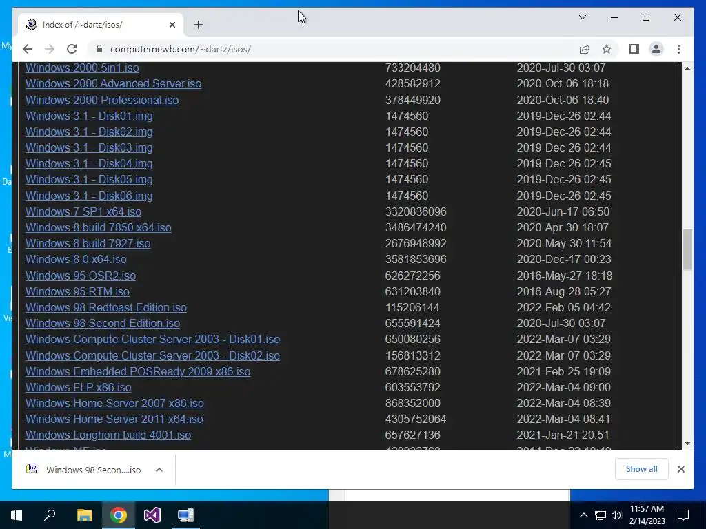Open taskbar search magnifier
The height and width of the screenshot is (529, 706).
(50, 515)
